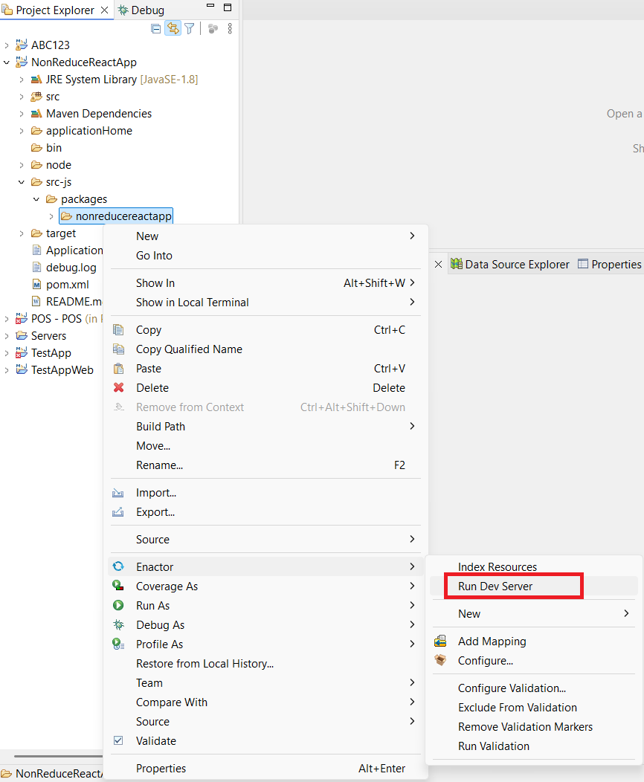Open the Compare With submenu
The width and height of the screenshot is (644, 782).
click(266, 702)
